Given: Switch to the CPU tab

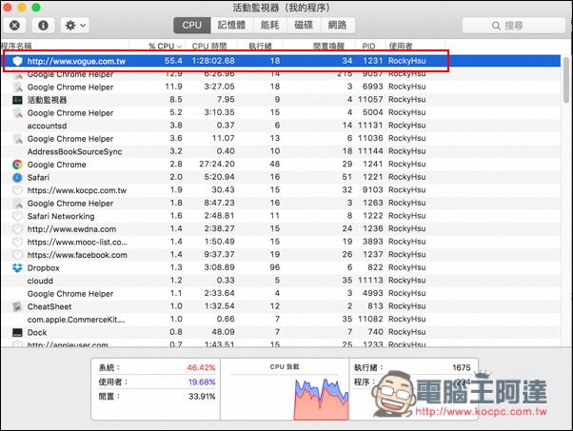Looking at the screenshot, I should pos(192,25).
